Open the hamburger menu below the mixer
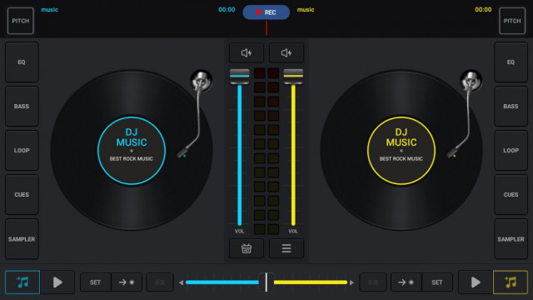The image size is (533, 300). (286, 248)
